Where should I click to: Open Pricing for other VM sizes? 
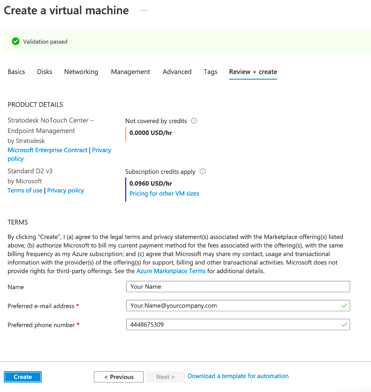point(164,194)
